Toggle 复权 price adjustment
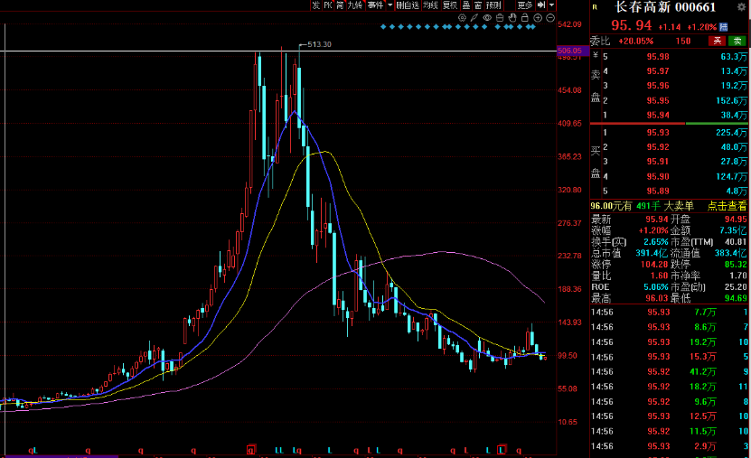This screenshot has height=458, width=751. (x=449, y=5)
